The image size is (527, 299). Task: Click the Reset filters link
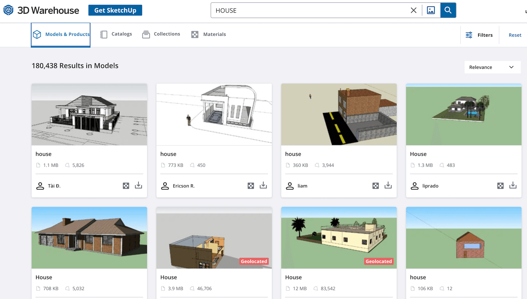click(515, 35)
